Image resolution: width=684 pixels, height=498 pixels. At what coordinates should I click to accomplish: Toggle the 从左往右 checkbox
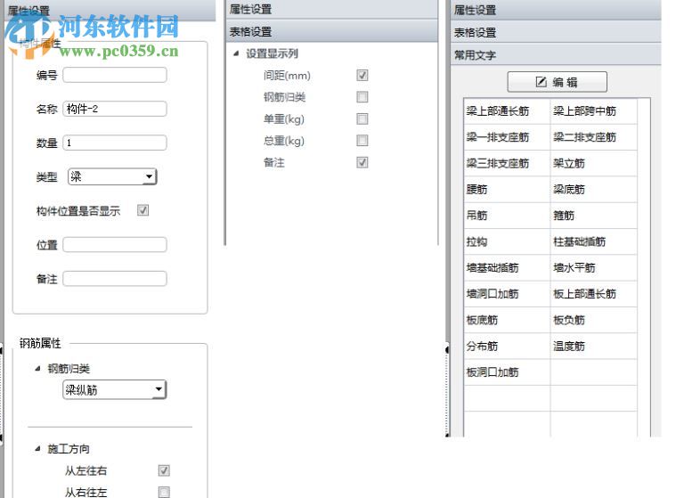coord(164,470)
